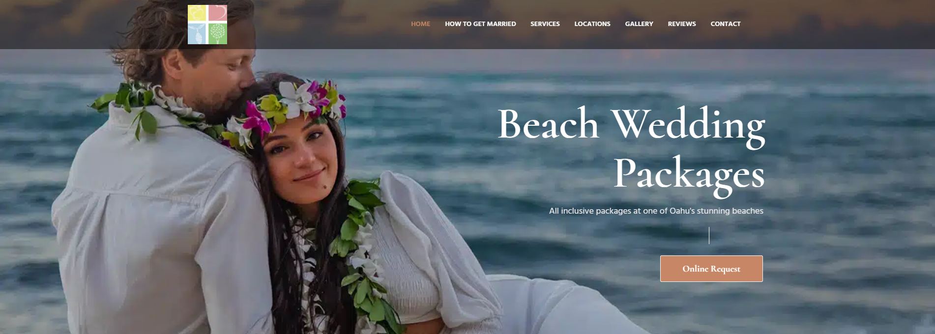Viewport: 935px width, 334px height.
Task: Click the green tree square of the logo
Action: [x=218, y=34]
